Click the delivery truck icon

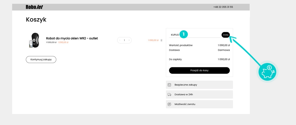[x=170, y=94]
